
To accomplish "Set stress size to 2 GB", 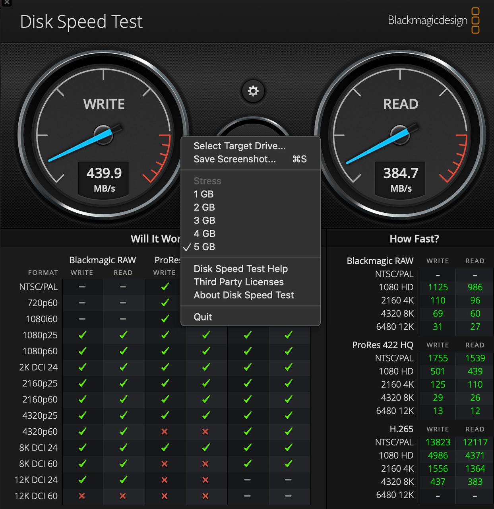I will (x=204, y=207).
